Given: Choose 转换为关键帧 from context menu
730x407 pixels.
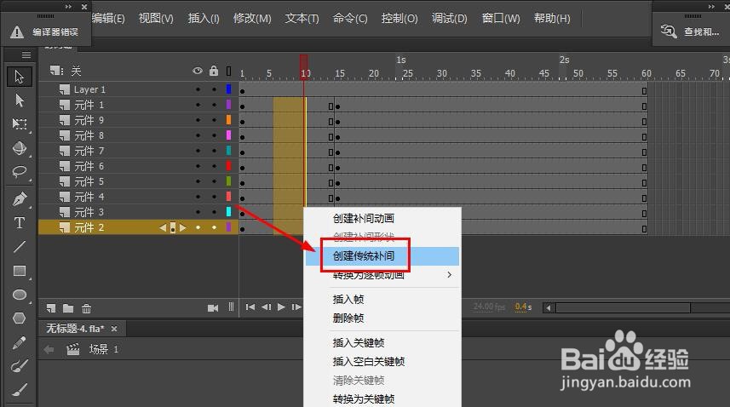Looking at the screenshot, I should [x=382, y=399].
